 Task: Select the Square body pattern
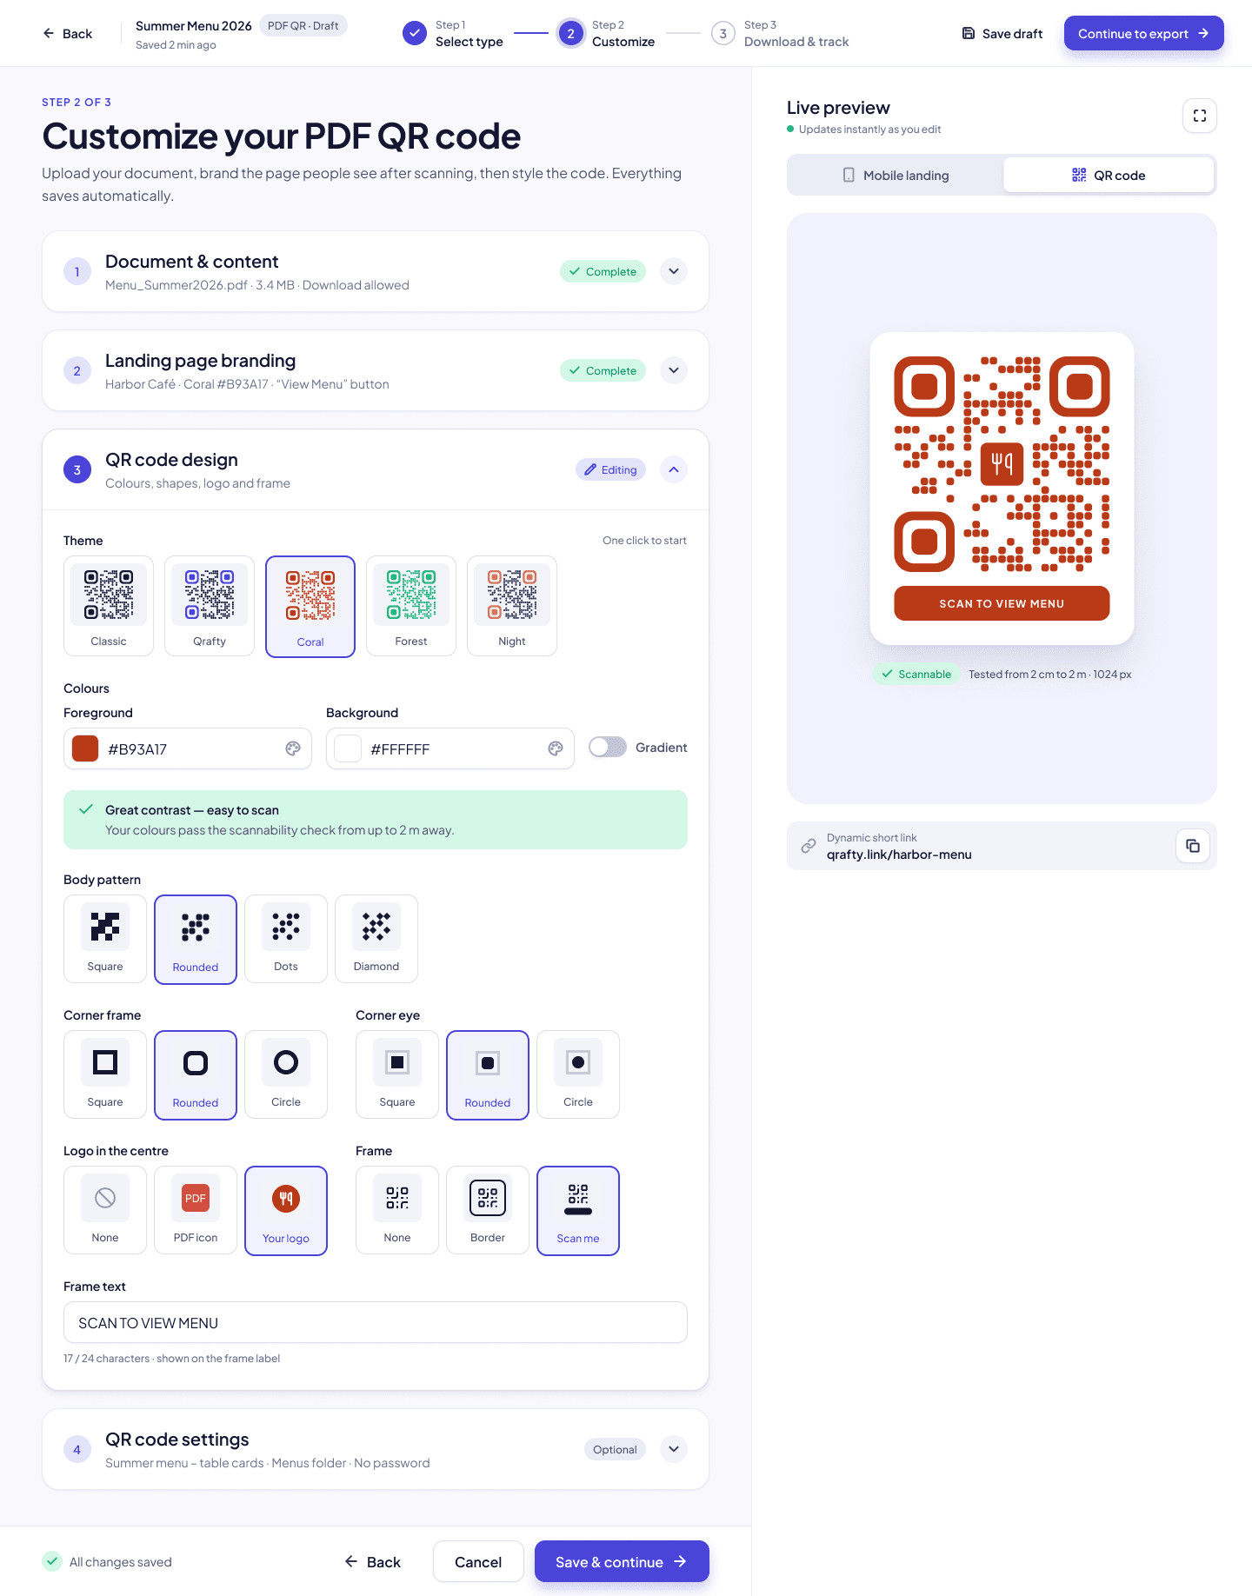pyautogui.click(x=105, y=939)
